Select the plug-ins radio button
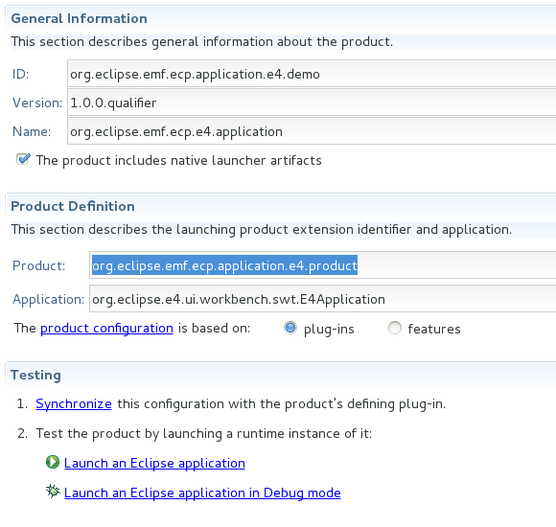The height and width of the screenshot is (527, 556). (290, 328)
